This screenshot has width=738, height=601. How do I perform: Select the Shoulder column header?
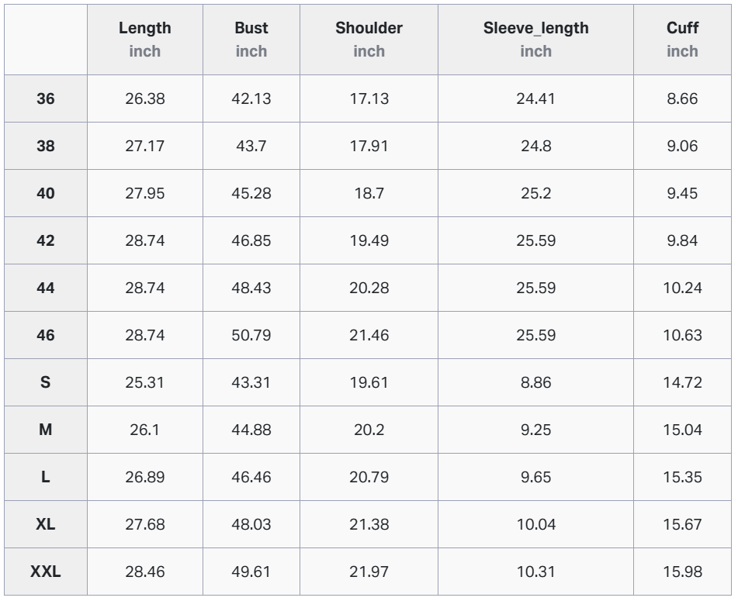[369, 40]
